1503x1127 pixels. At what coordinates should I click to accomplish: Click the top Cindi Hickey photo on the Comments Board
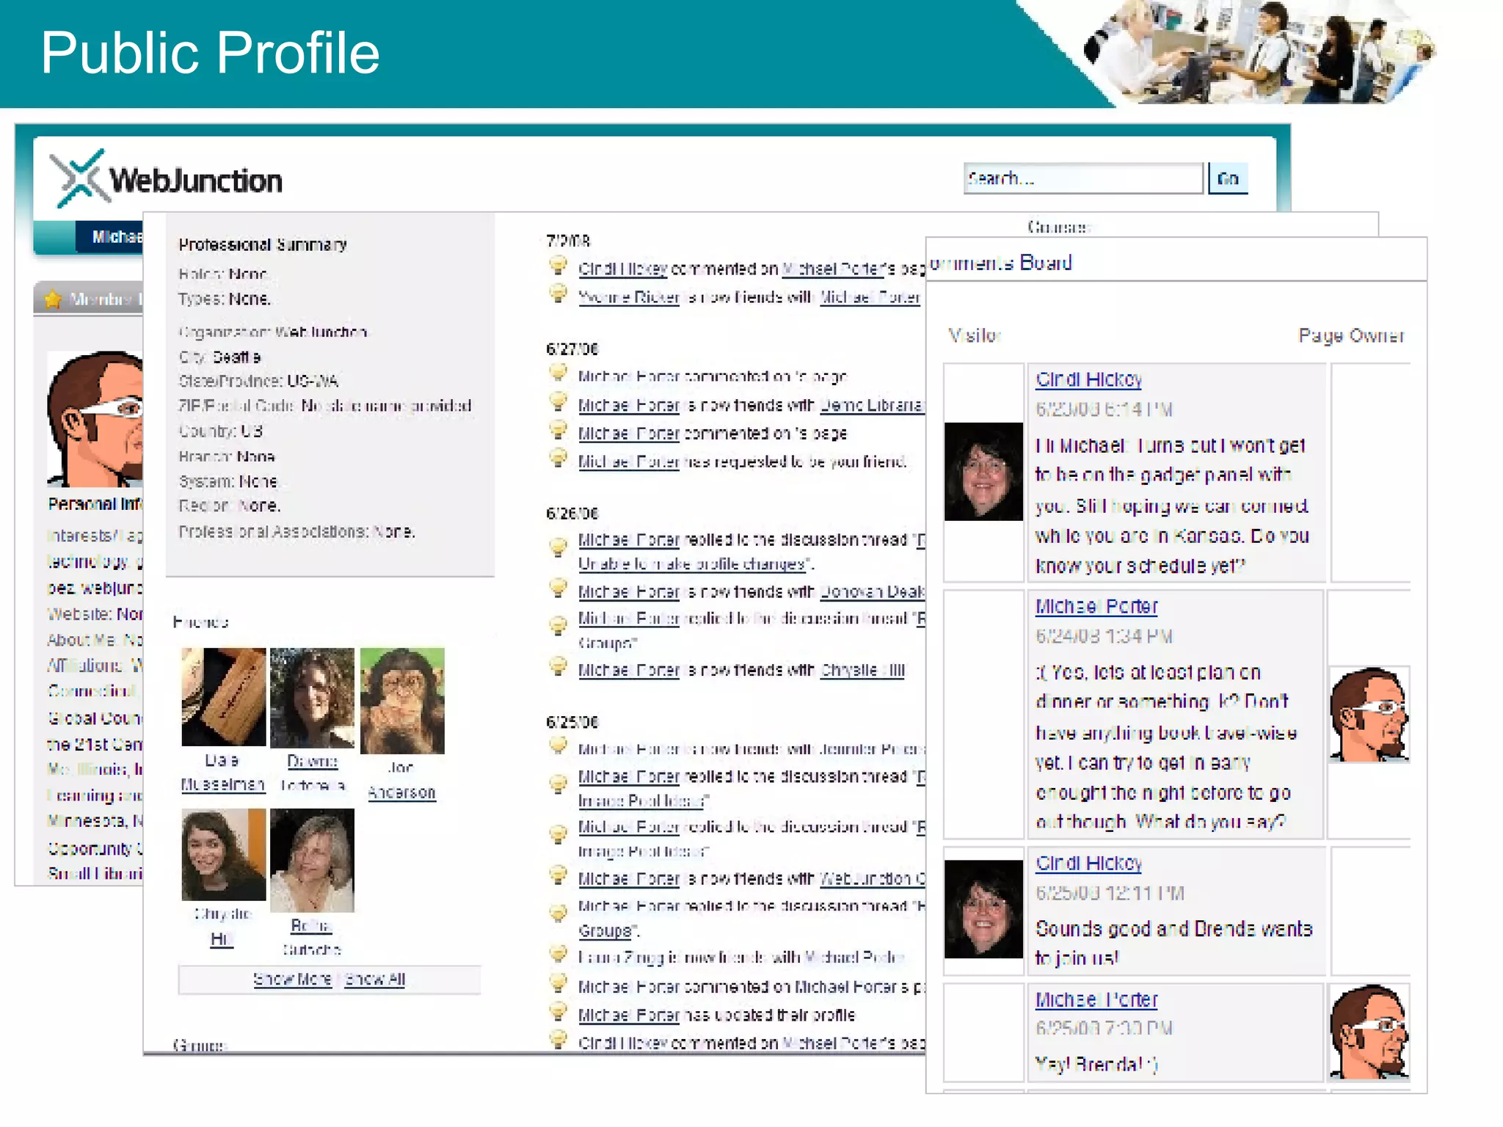[983, 472]
